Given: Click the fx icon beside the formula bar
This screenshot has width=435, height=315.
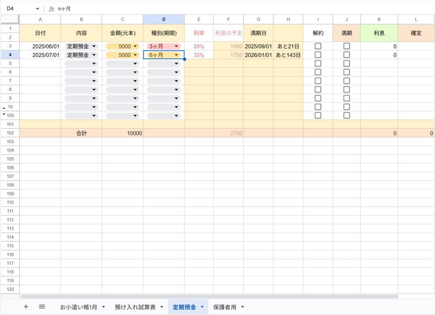Looking at the screenshot, I should click(51, 8).
